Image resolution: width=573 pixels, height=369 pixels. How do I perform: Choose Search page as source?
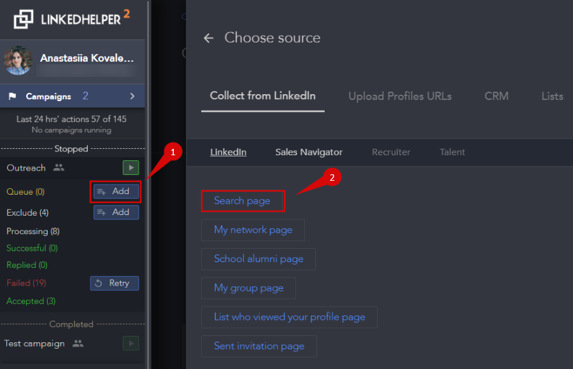[242, 201]
